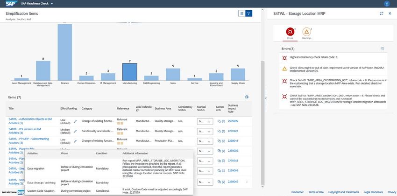The height and width of the screenshot is (196, 397).
Task: Click error icon of highest consistency check message
Action: pos(284,58)
